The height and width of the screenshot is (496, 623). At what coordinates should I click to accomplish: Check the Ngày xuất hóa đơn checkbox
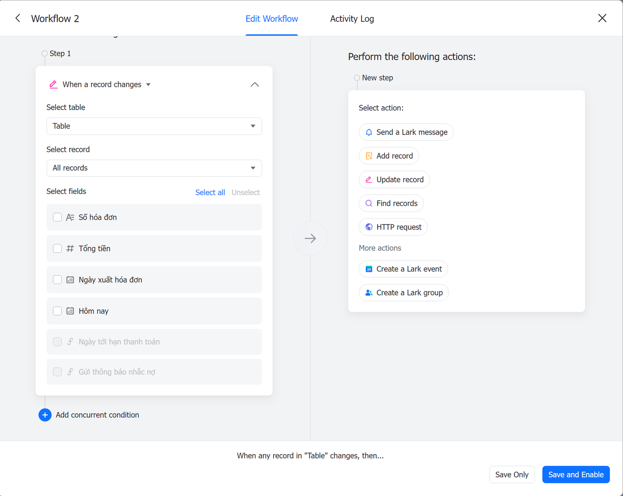click(x=57, y=280)
